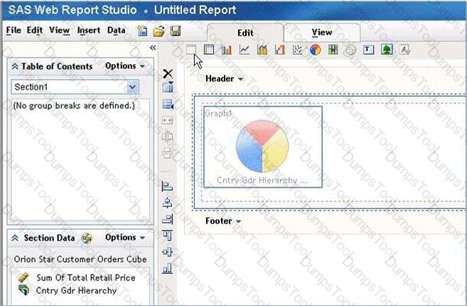The width and height of the screenshot is (467, 306).
Task: Click the split cell horizontally icon
Action: (167, 153)
